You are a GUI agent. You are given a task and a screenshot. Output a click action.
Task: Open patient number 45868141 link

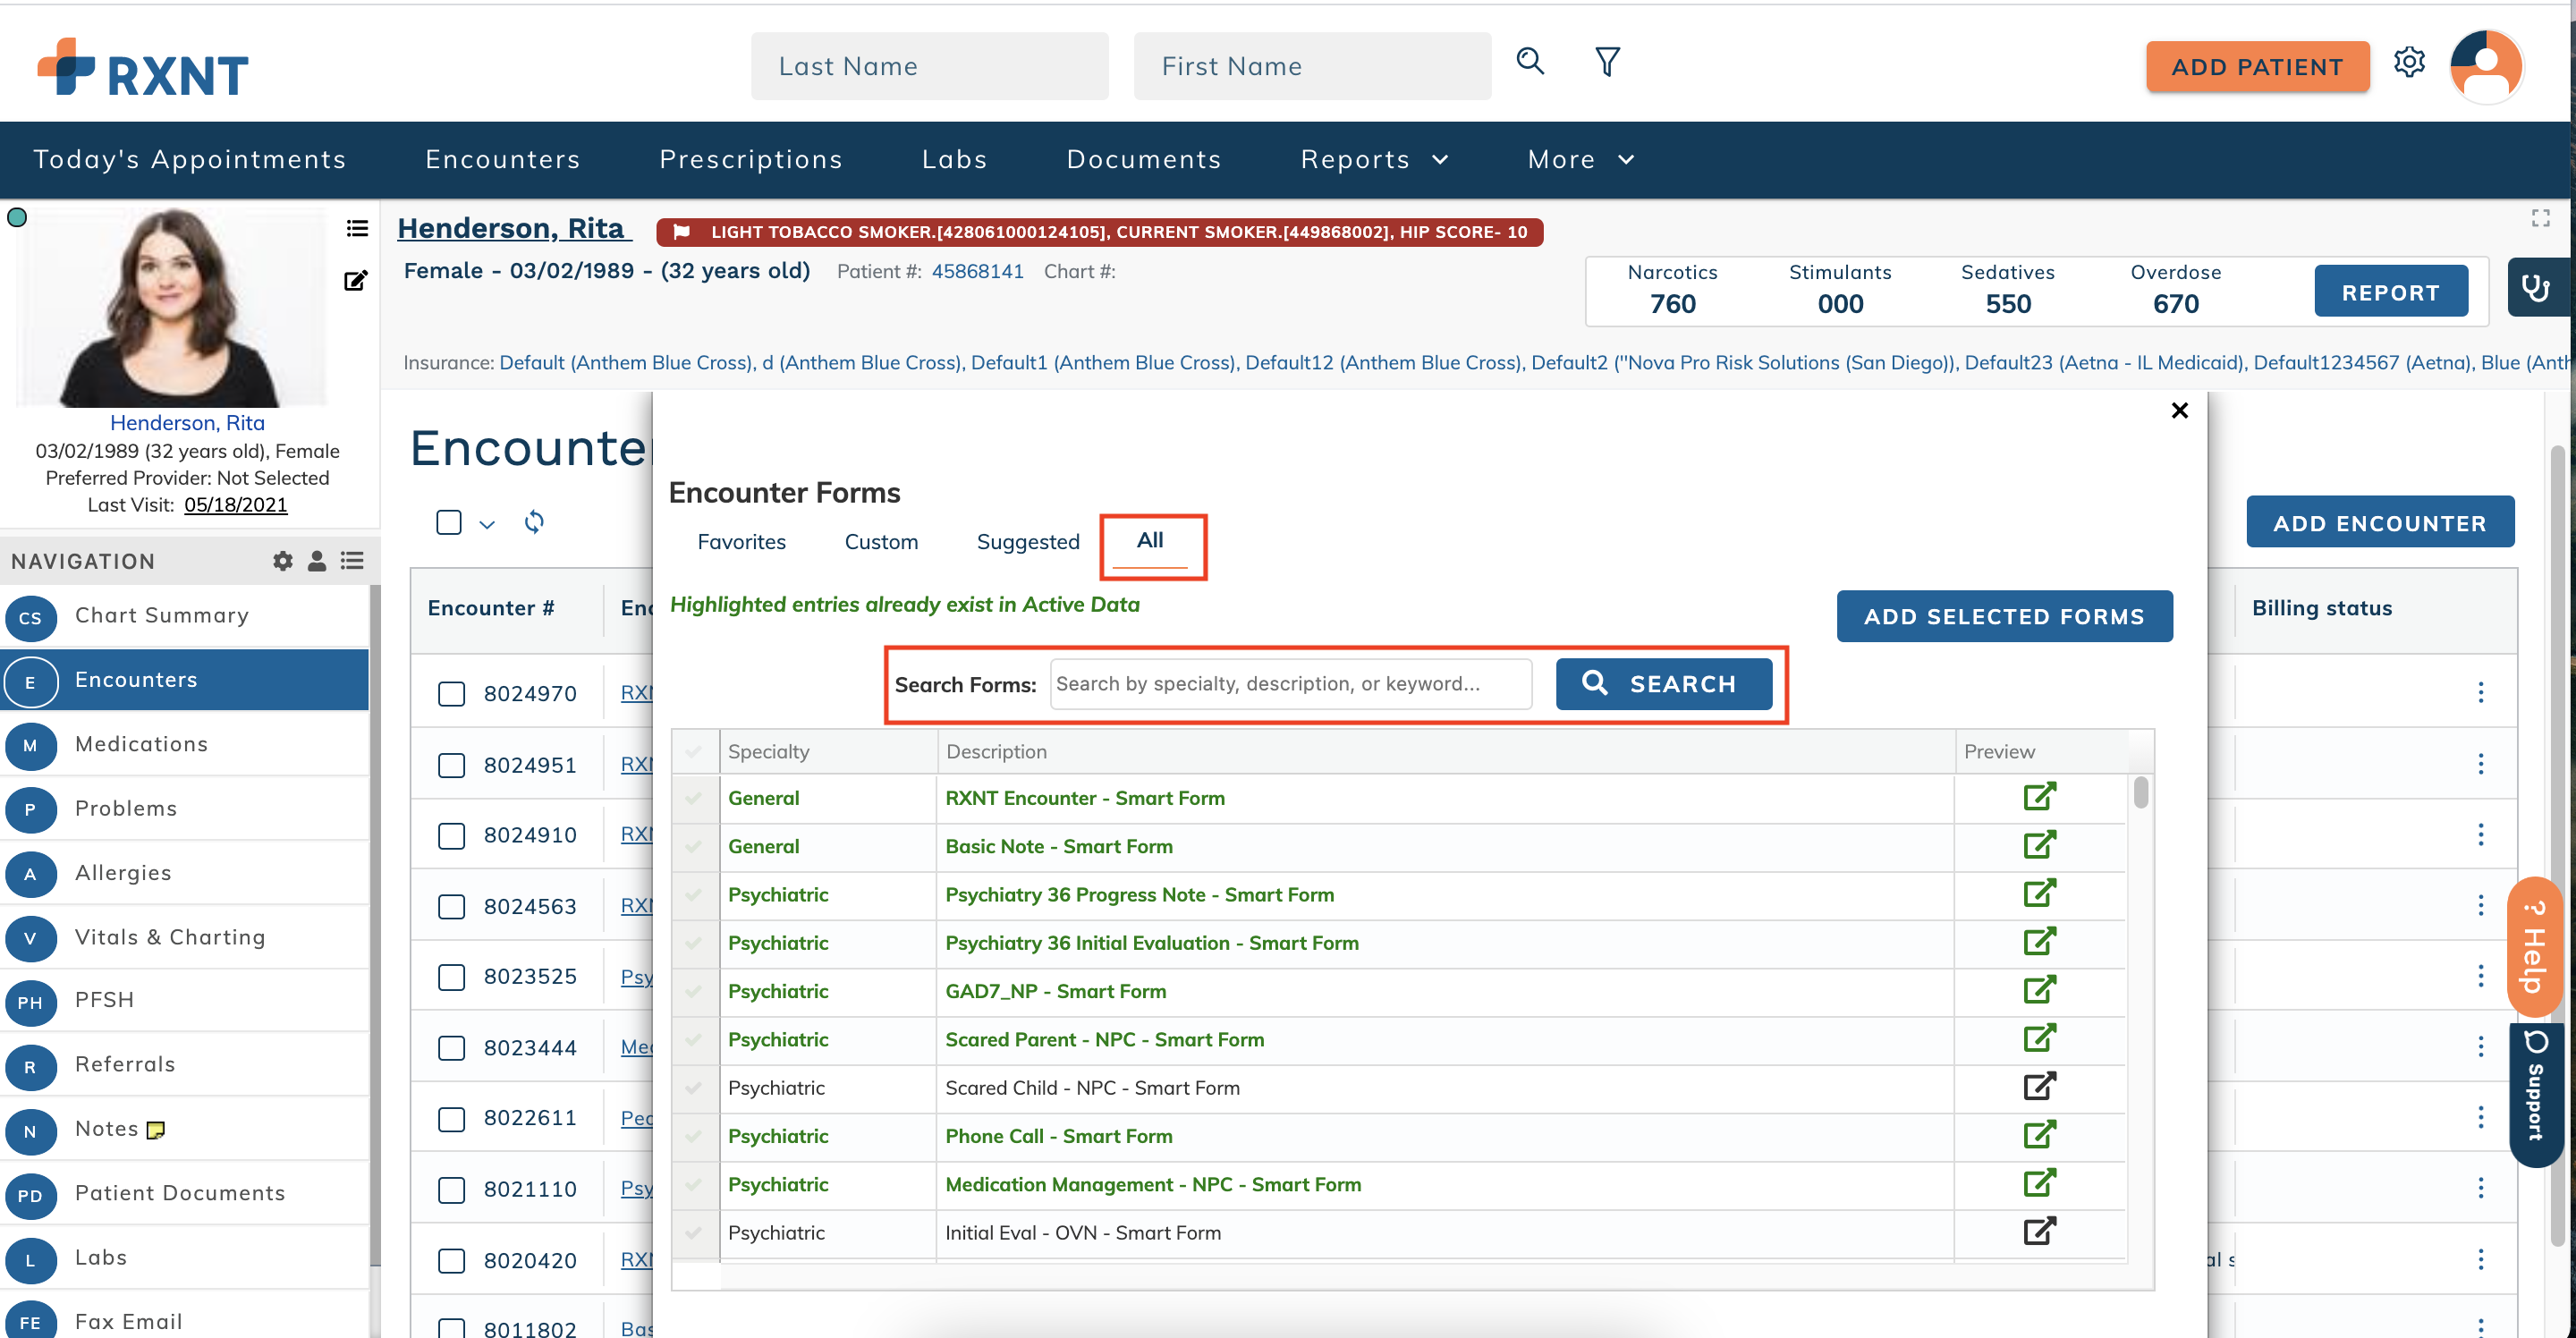977,271
